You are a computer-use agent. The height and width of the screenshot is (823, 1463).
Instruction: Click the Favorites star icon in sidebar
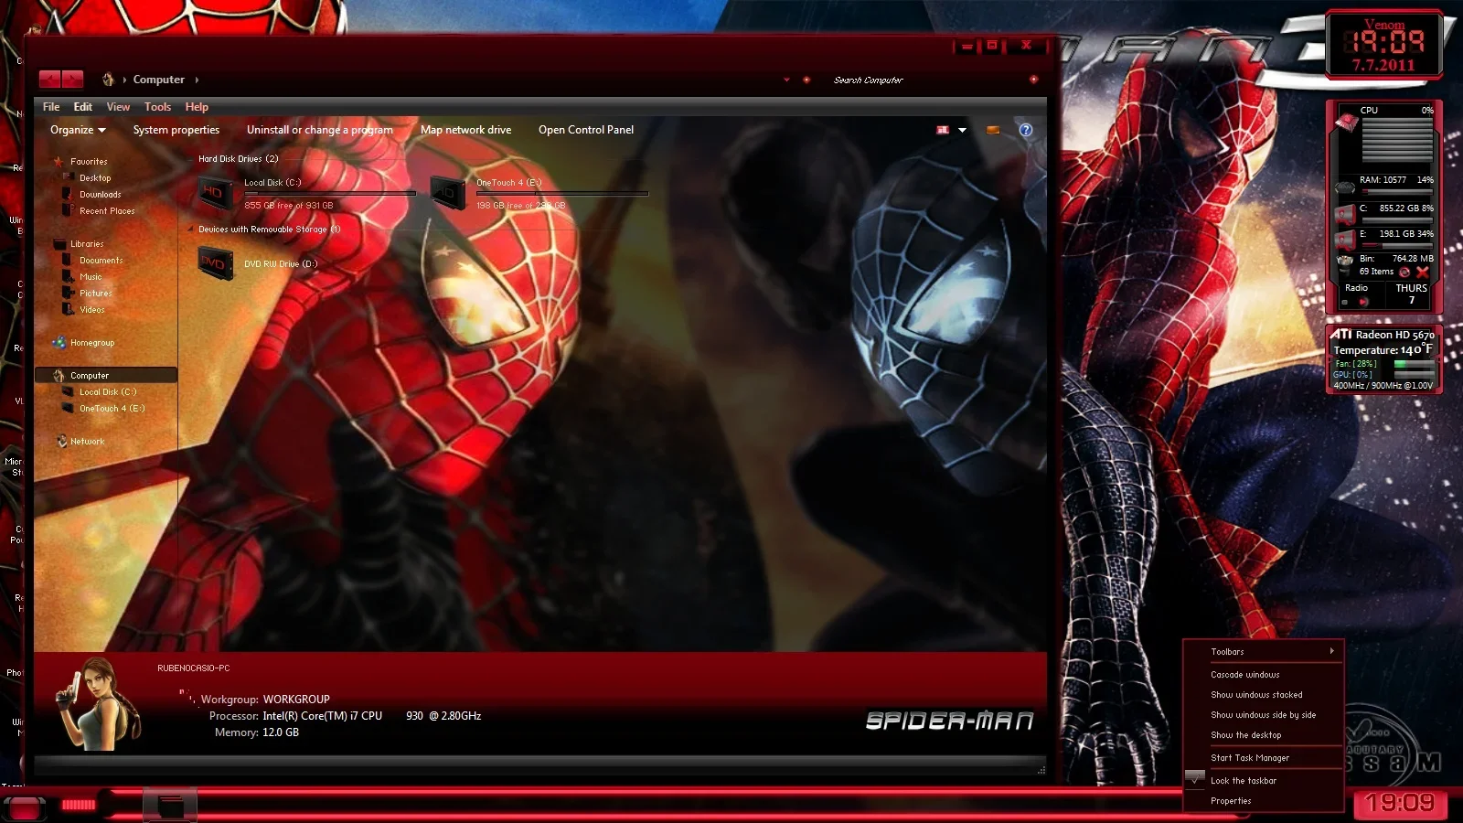tap(59, 161)
